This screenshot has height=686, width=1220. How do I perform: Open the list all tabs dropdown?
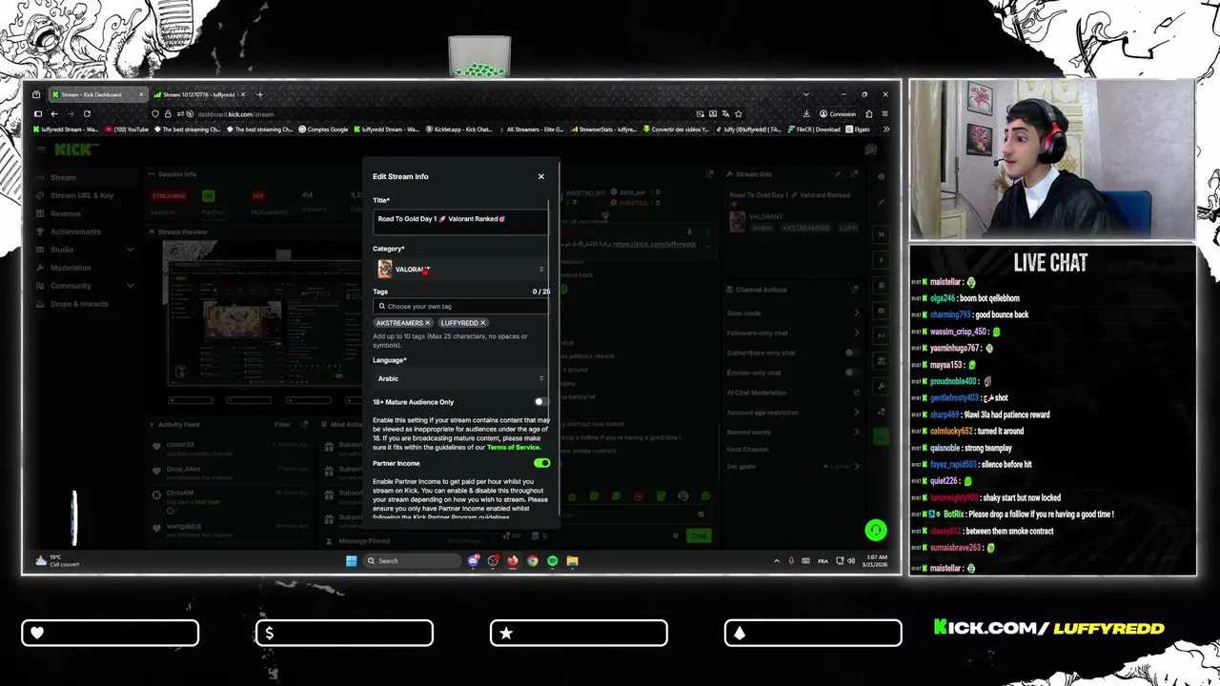(805, 94)
